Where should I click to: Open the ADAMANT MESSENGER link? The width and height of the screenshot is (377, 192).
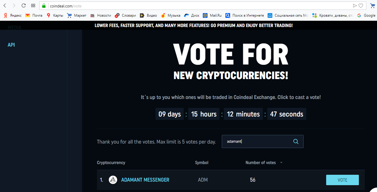(145, 180)
